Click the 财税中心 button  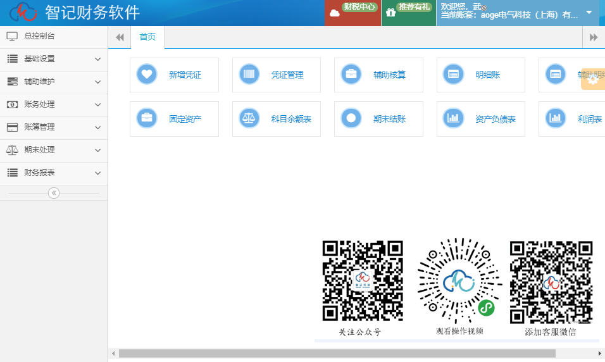coord(353,13)
